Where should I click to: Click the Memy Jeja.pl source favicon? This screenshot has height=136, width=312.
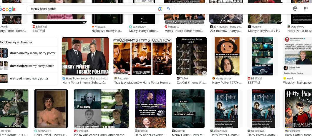click(x=213, y=79)
